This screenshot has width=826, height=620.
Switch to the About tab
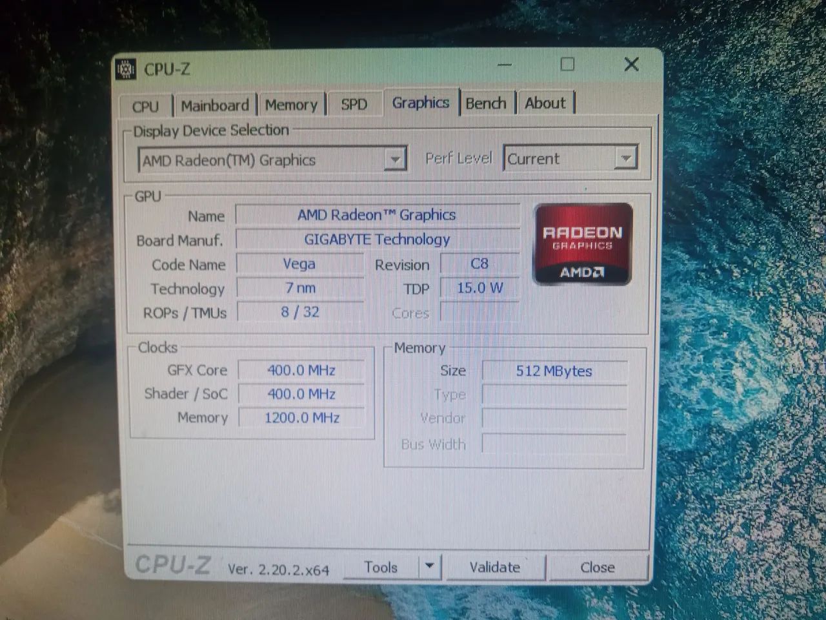point(545,103)
